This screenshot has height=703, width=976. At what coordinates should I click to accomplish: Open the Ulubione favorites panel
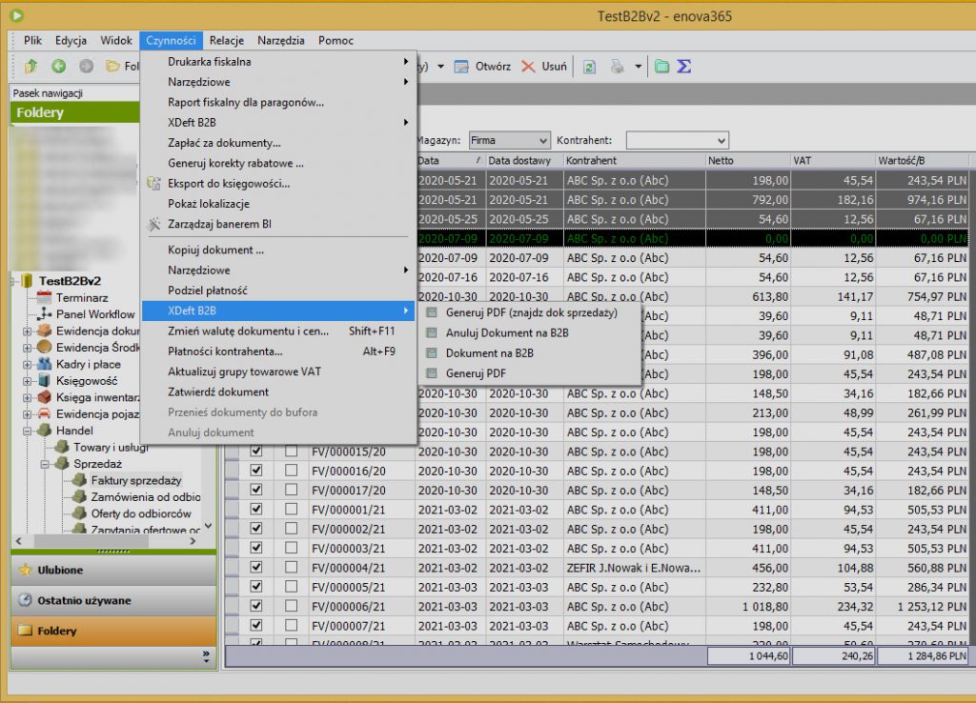pos(60,570)
